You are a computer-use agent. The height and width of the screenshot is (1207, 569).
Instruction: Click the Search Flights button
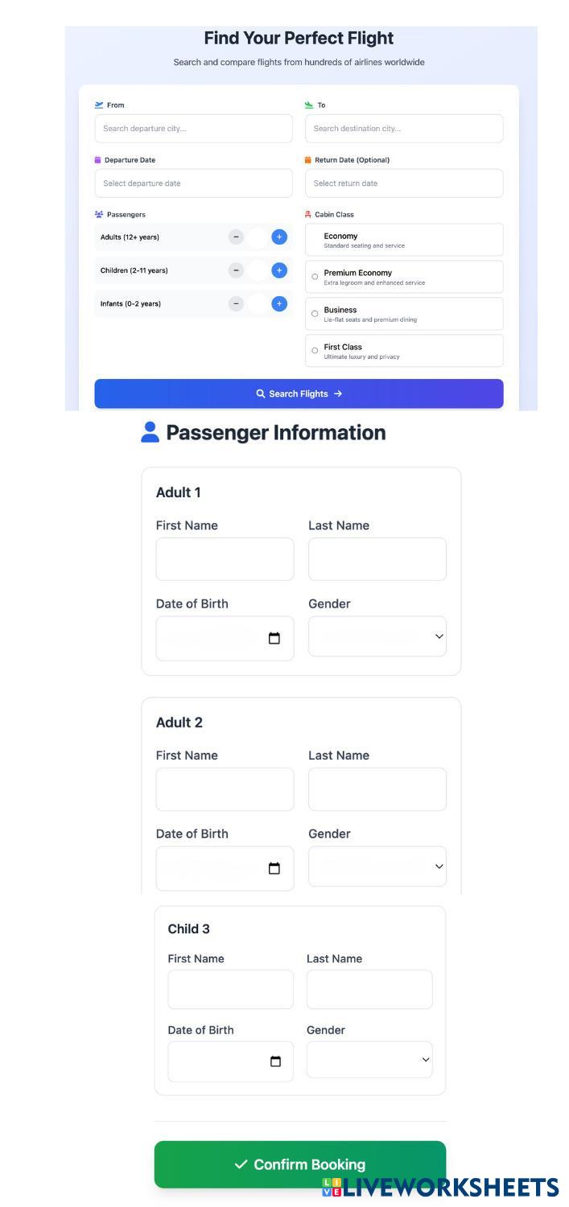coord(299,393)
